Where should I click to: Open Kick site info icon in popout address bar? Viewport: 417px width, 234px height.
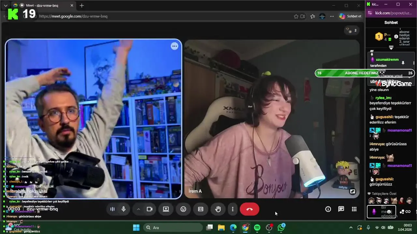(369, 13)
